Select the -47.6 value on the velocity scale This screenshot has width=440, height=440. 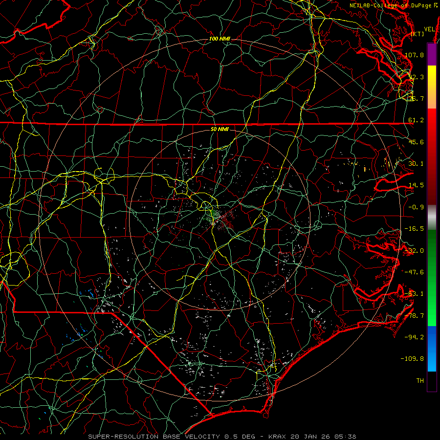[x=414, y=272]
